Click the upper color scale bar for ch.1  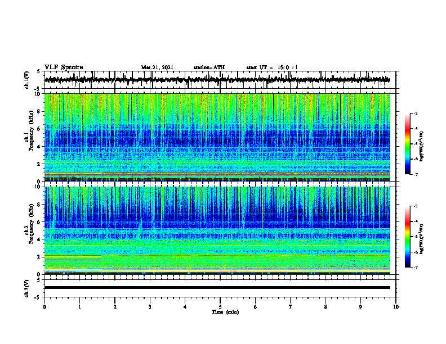click(407, 144)
